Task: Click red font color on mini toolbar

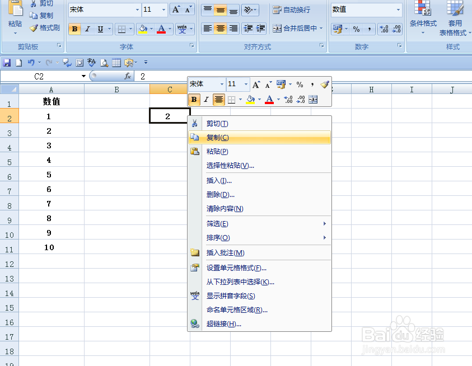Action: click(269, 100)
